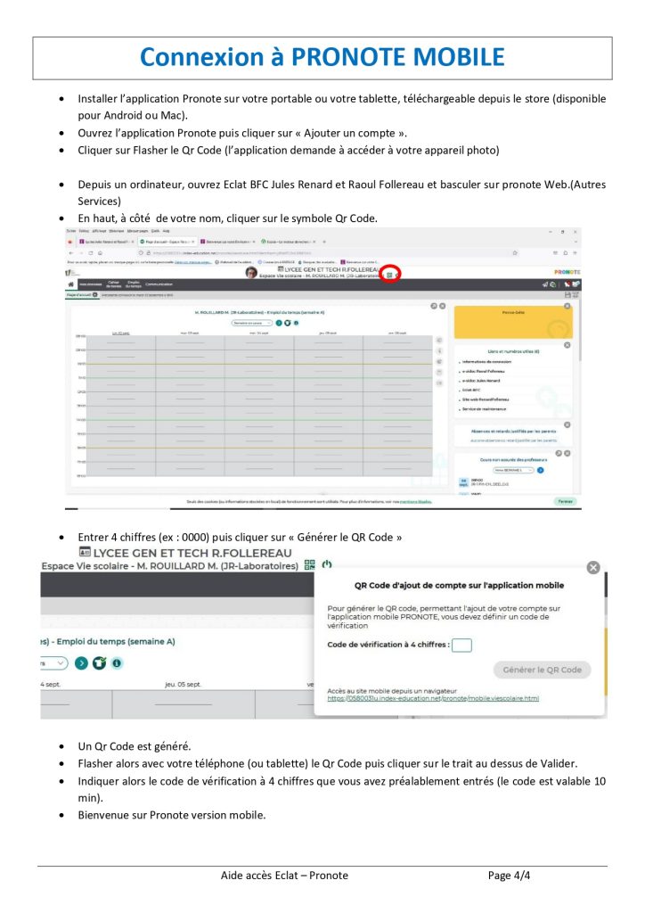Click the Générer le QR Code button
This screenshot has width=645, height=913.
542,670
